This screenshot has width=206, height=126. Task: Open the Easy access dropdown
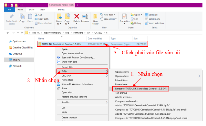tap(108, 19)
